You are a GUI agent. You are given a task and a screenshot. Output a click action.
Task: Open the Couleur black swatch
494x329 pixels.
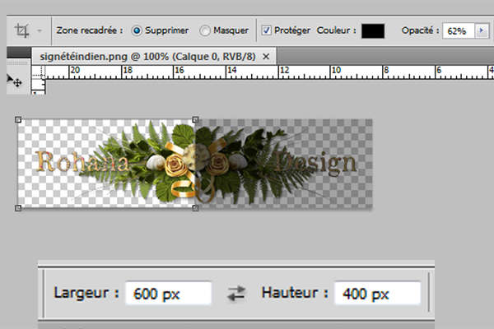(373, 31)
